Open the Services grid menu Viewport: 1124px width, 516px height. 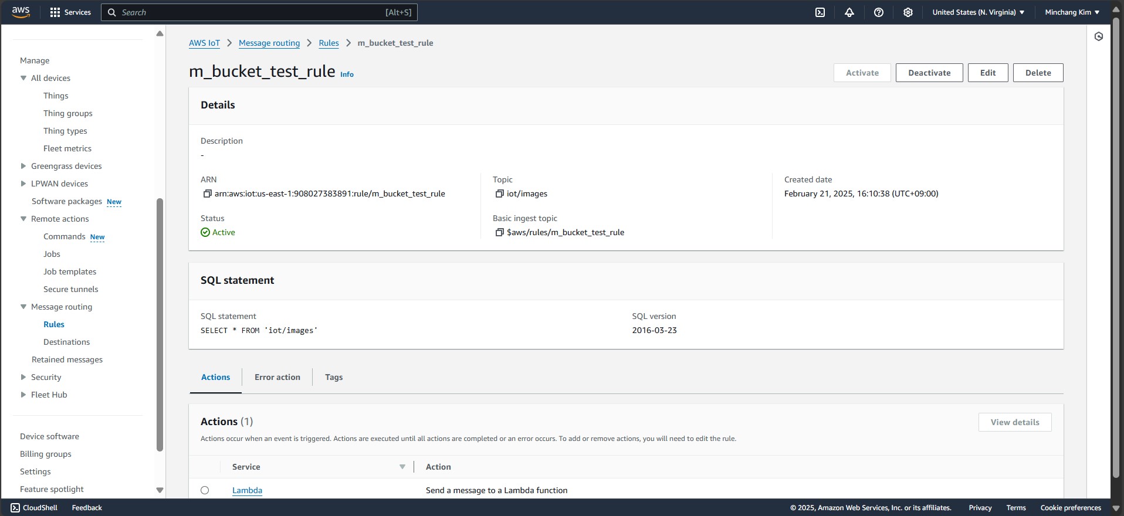(70, 12)
